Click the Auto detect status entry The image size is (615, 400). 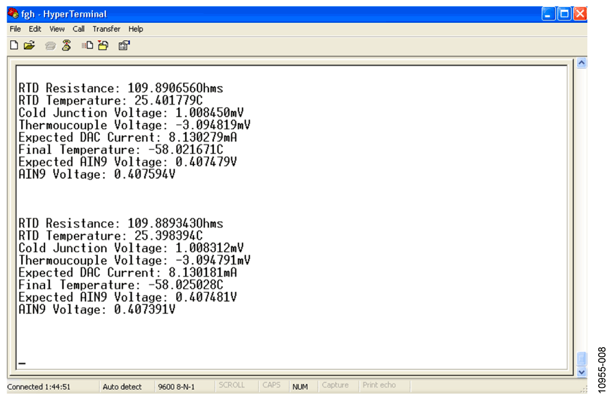pos(122,387)
